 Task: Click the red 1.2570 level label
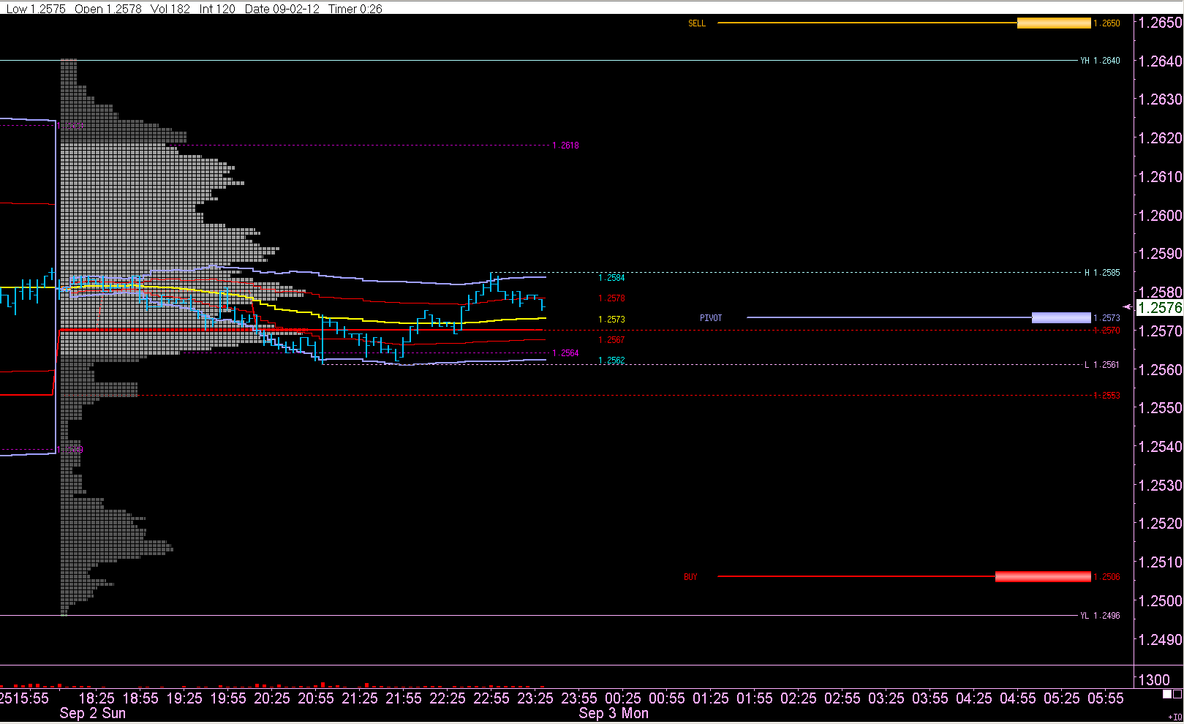click(1106, 331)
